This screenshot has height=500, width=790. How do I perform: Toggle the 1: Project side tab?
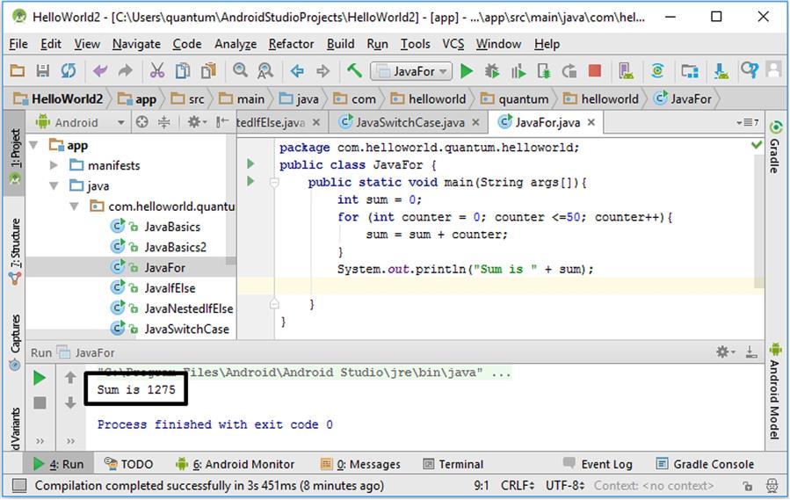click(15, 153)
